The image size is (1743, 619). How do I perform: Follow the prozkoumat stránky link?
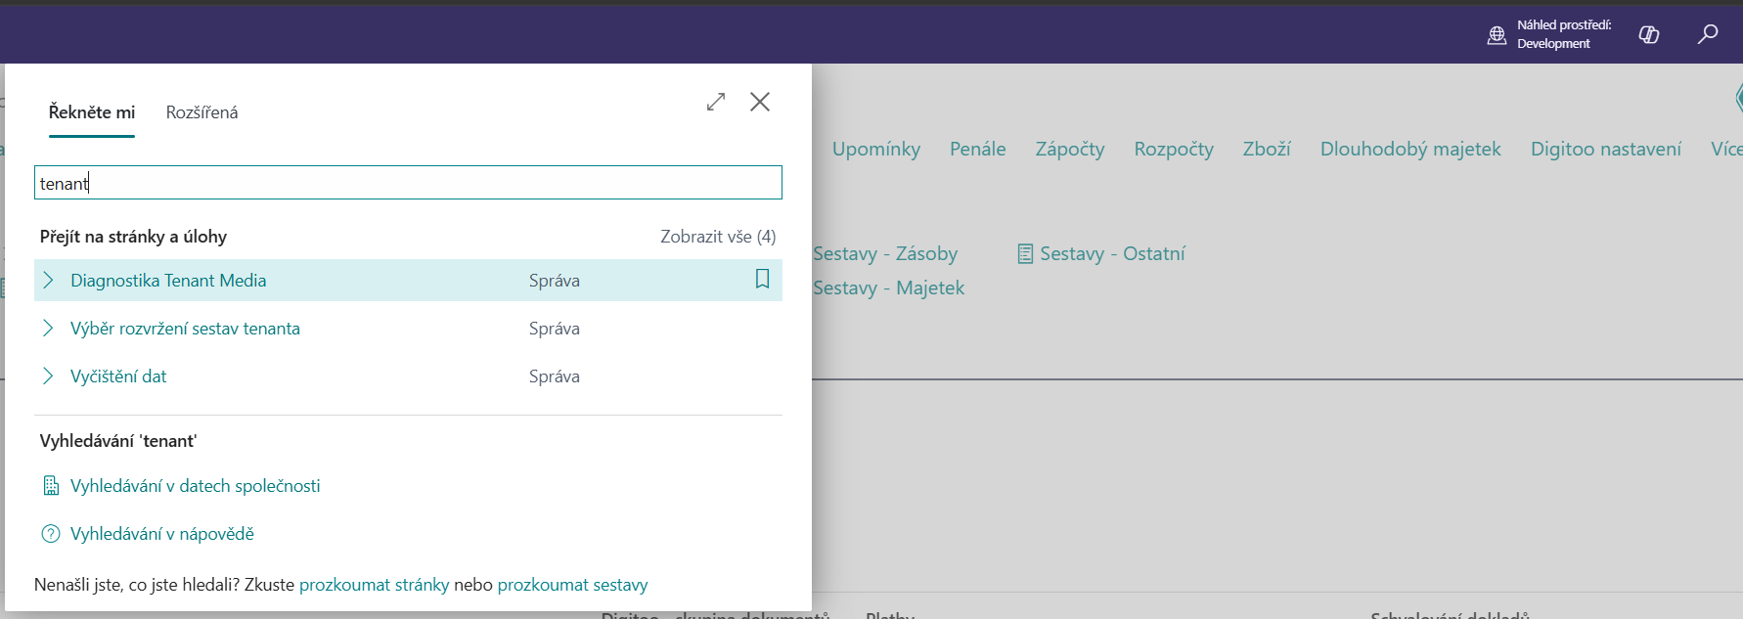pyautogui.click(x=375, y=585)
